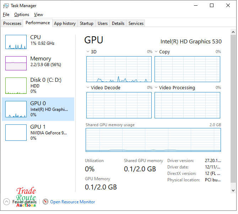The height and width of the screenshot is (214, 238).
Task: Select the Memory graph thumbnail in sidebar
Action: (16, 63)
